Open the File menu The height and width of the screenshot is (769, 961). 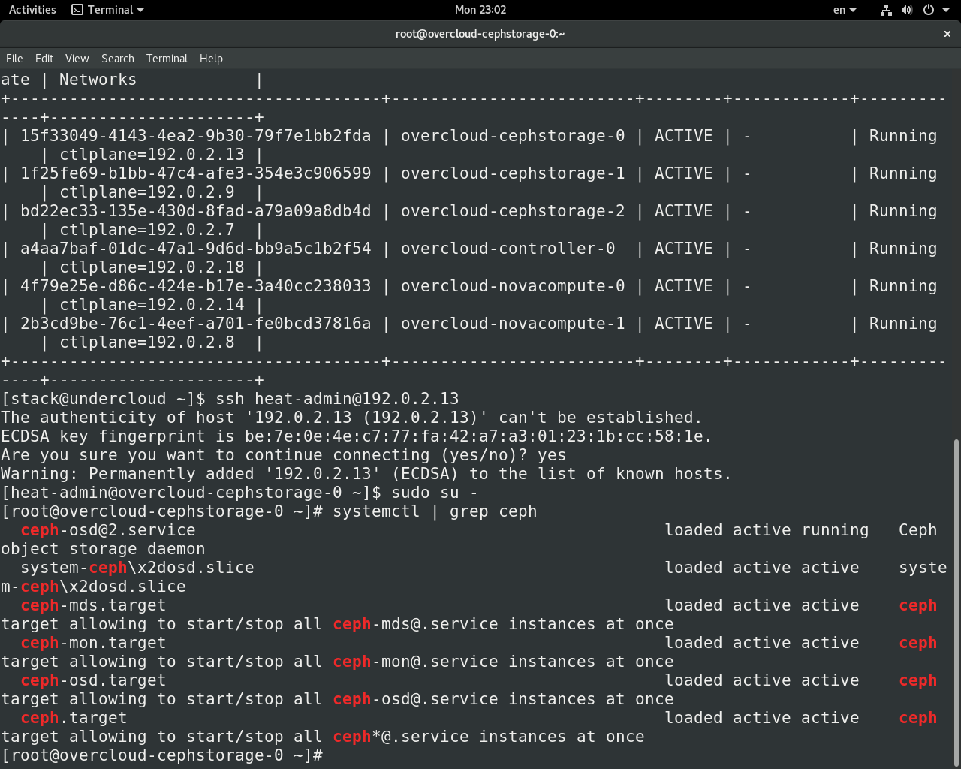click(x=14, y=58)
